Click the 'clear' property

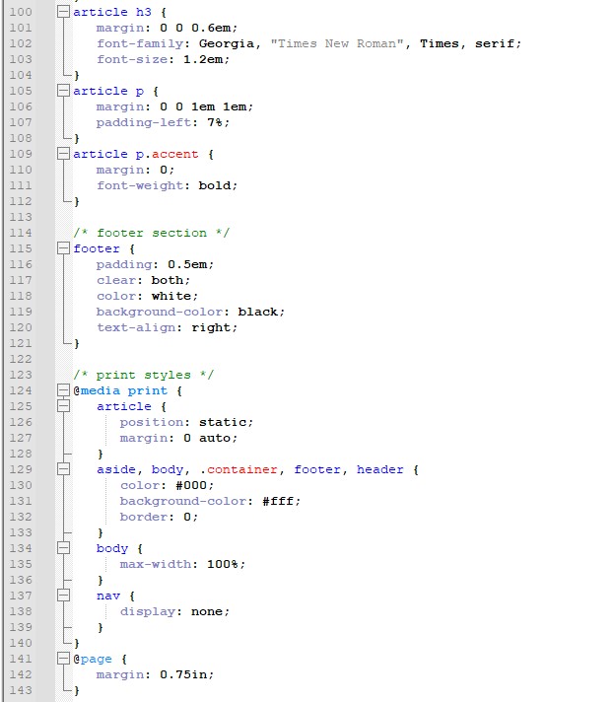coord(116,280)
